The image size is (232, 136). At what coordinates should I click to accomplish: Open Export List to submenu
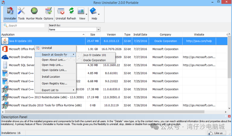(x=55, y=90)
